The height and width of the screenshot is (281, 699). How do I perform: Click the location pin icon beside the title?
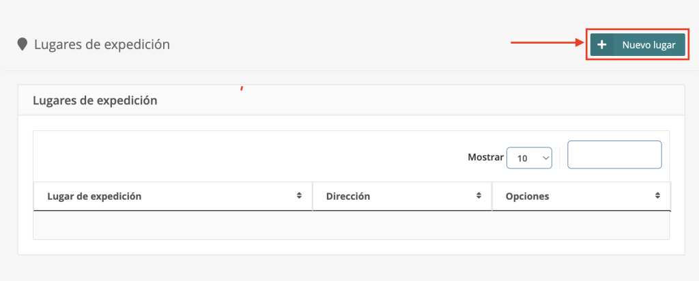[x=23, y=44]
